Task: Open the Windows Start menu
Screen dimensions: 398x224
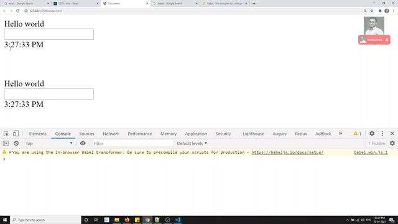Action: pyautogui.click(x=5, y=220)
